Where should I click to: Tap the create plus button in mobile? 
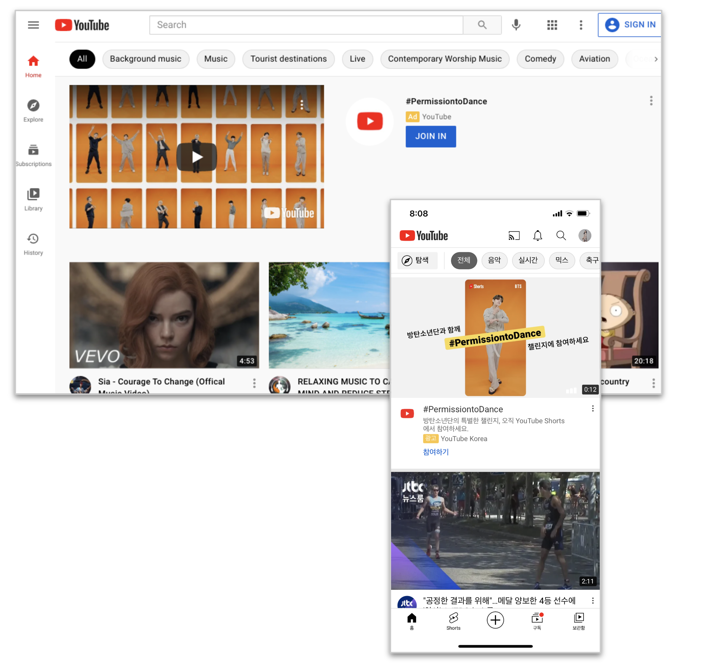(495, 620)
